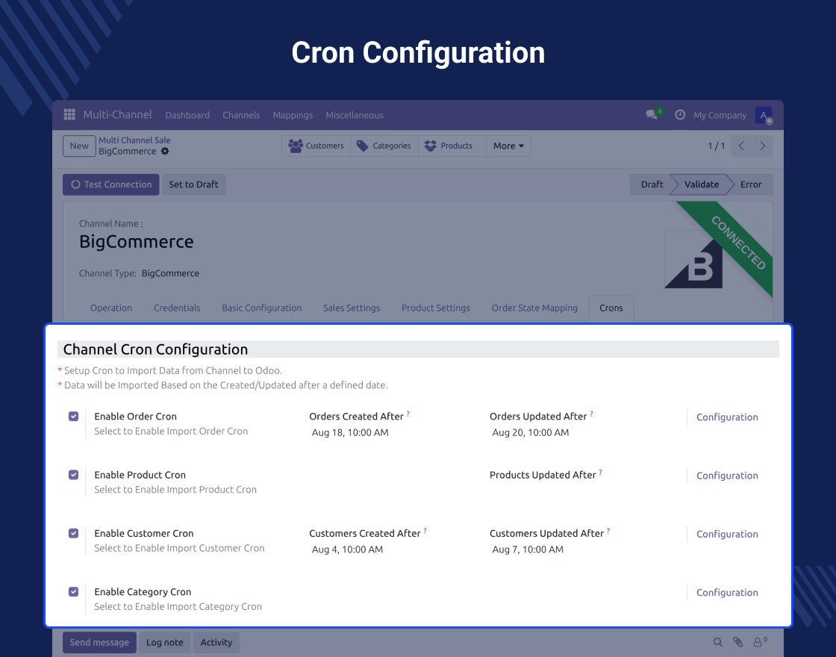Viewport: 836px width, 657px height.
Task: Click help icon beside Products Updated After
Action: 600,473
